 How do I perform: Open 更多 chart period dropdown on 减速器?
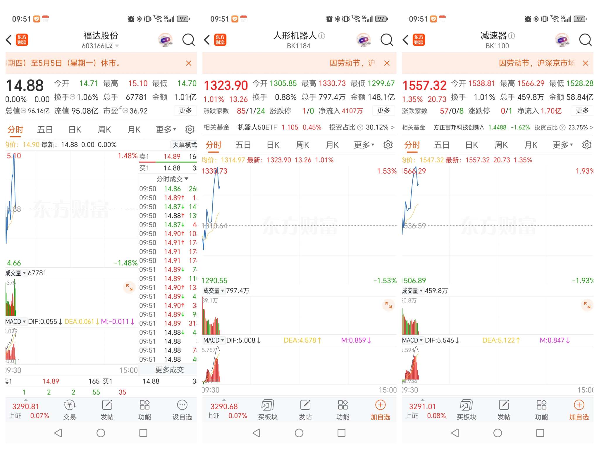tap(563, 145)
